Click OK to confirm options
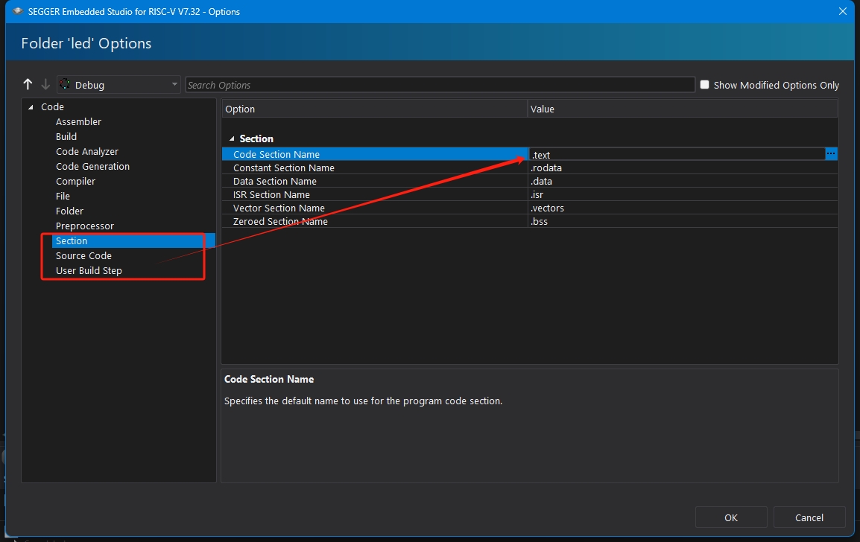 click(731, 517)
